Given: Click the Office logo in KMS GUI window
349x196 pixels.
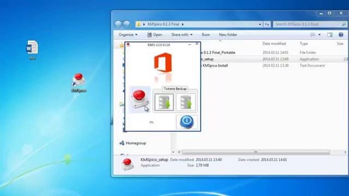Looking at the screenshot, I should (x=163, y=63).
